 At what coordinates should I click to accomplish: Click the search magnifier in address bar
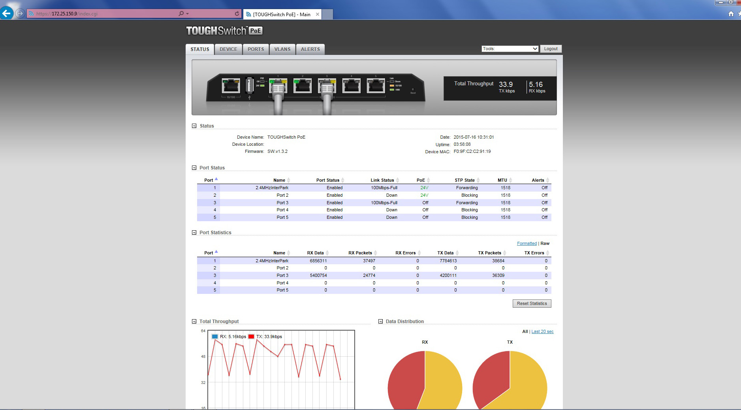[x=181, y=13]
